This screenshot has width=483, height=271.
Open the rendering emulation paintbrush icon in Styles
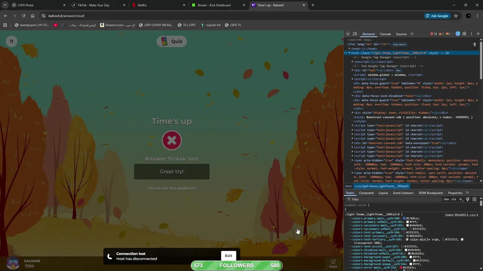(468, 199)
